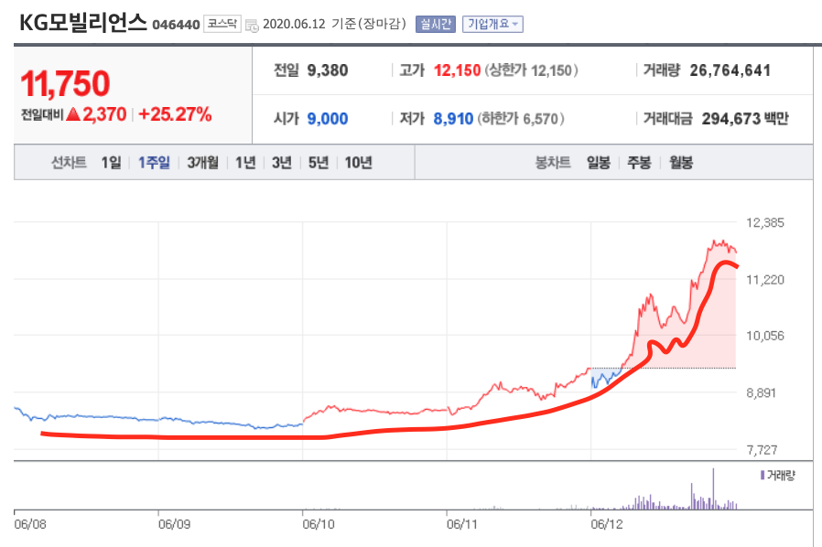Click the 11,220 price axis label

point(765,280)
